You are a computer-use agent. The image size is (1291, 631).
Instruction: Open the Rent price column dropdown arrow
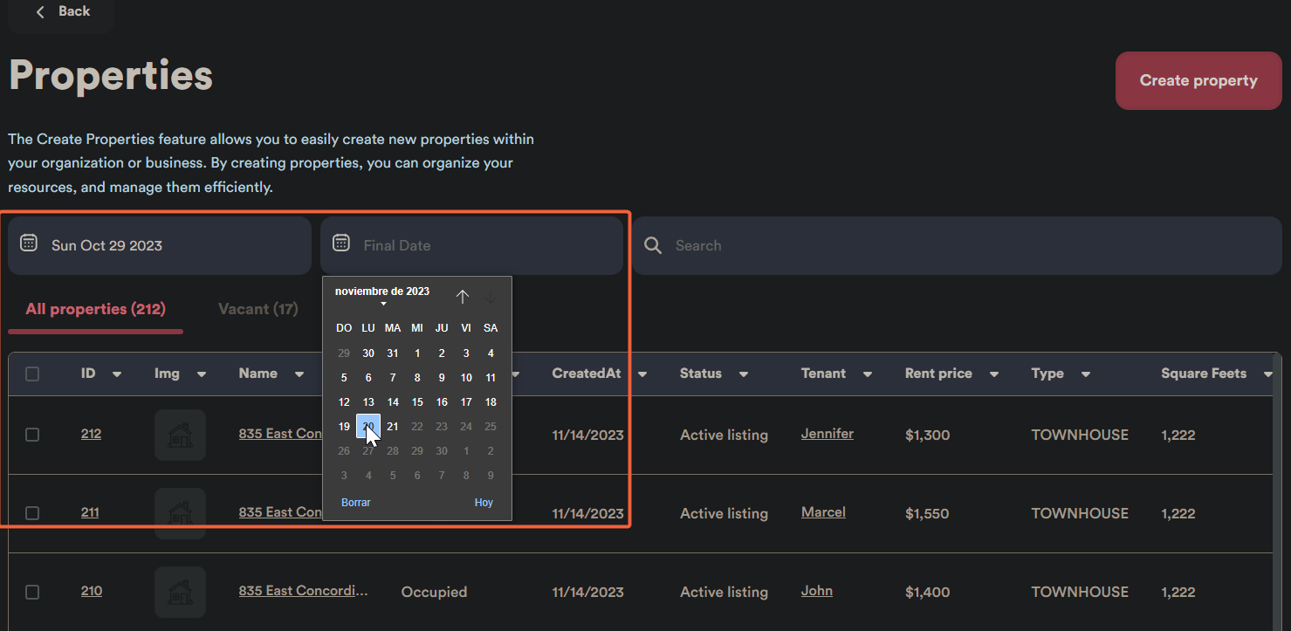tap(994, 374)
